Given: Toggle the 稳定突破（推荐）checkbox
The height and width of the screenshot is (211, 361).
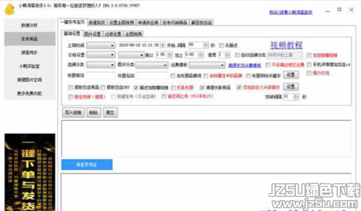Looking at the screenshot, I should 71,97.
